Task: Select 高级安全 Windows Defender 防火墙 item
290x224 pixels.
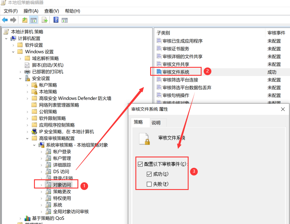Action: [75, 98]
